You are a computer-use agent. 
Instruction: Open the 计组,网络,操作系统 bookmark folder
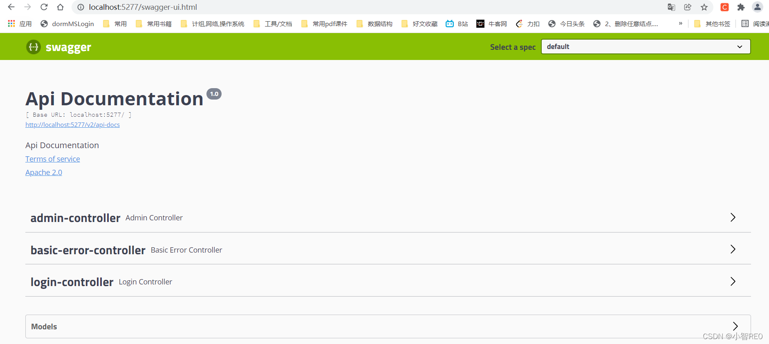tap(213, 24)
